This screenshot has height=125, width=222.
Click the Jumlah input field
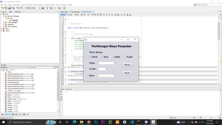(103, 69)
